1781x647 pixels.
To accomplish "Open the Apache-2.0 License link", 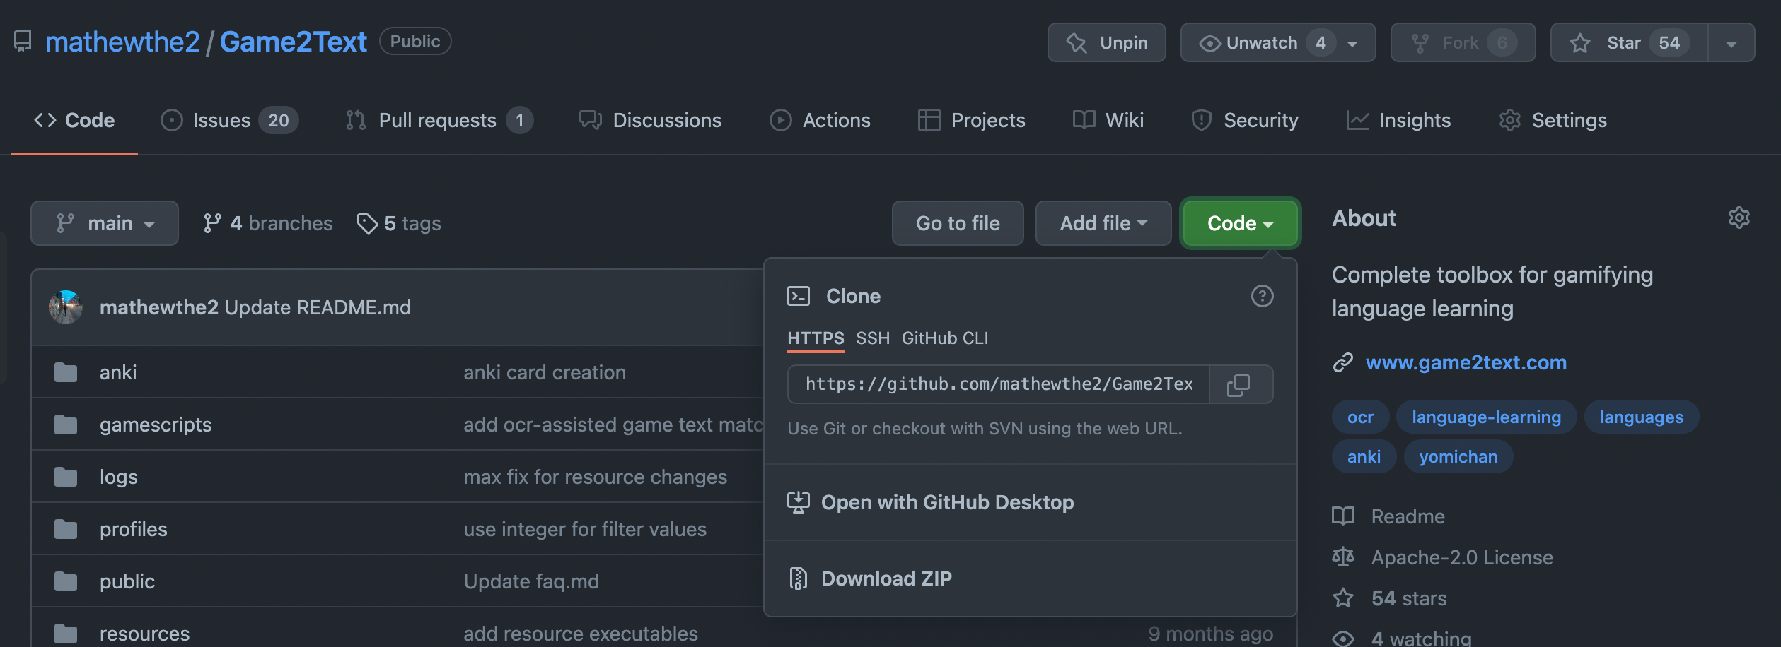I will click(x=1443, y=557).
